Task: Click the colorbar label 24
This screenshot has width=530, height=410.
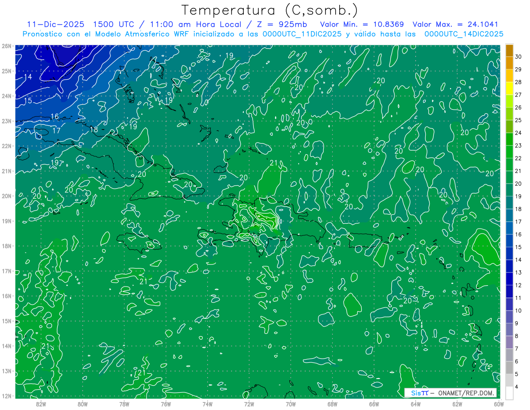Action: pos(519,133)
